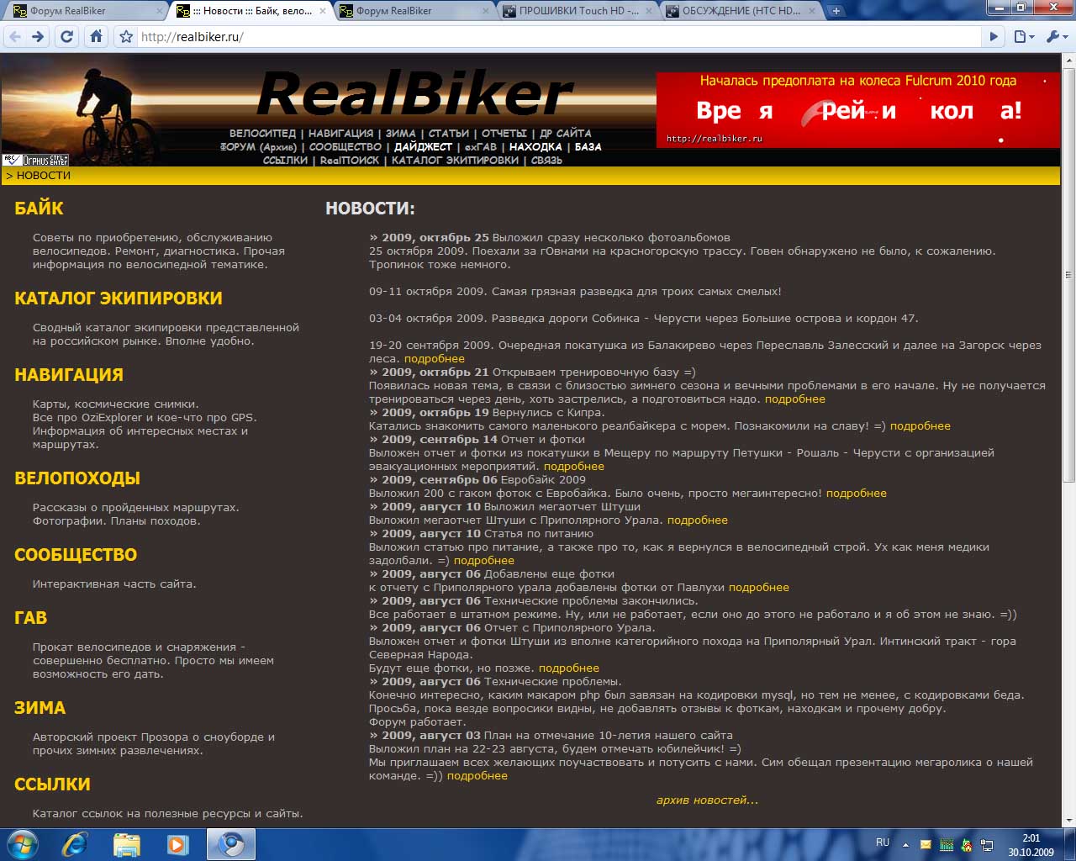
Task: Click the address bar showing realbiker.ru
Action: tap(555, 37)
